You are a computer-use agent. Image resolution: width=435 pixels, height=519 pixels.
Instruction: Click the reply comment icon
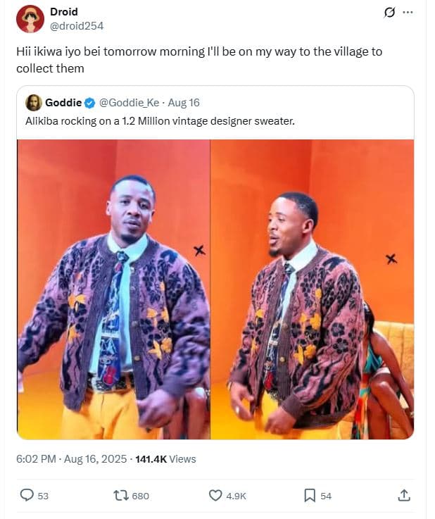click(27, 496)
